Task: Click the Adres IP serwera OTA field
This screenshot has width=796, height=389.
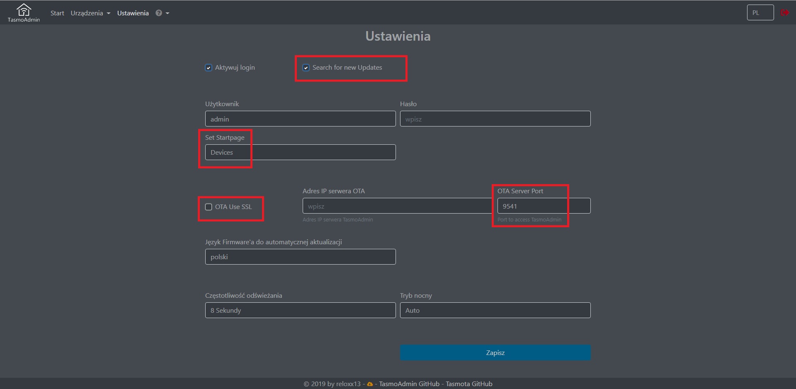Action: [x=398, y=206]
